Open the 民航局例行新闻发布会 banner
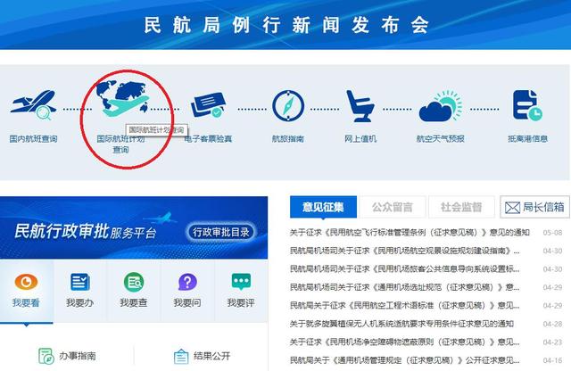Viewport: 571px width, 371px height. [285, 24]
